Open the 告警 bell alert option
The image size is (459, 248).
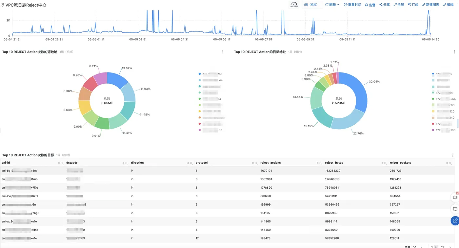(x=370, y=5)
